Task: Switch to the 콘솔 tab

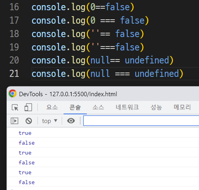Action: pos(75,107)
